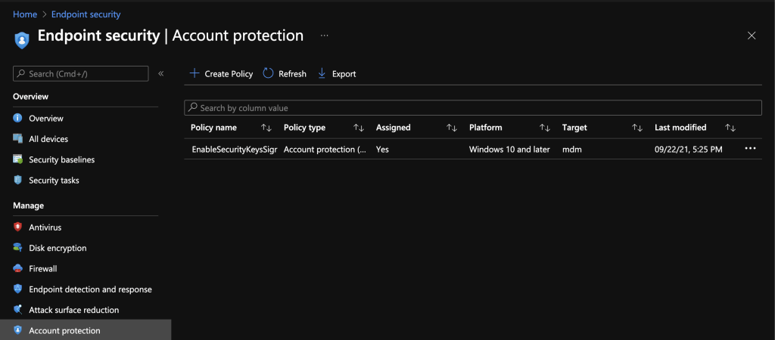Export the policy list
775x340 pixels.
tap(336, 73)
